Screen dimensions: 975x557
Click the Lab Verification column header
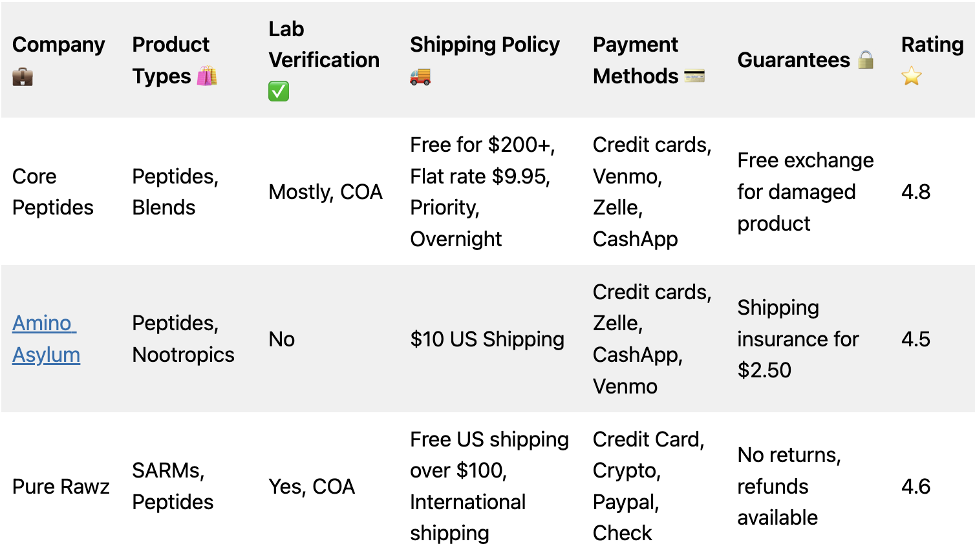(x=323, y=45)
